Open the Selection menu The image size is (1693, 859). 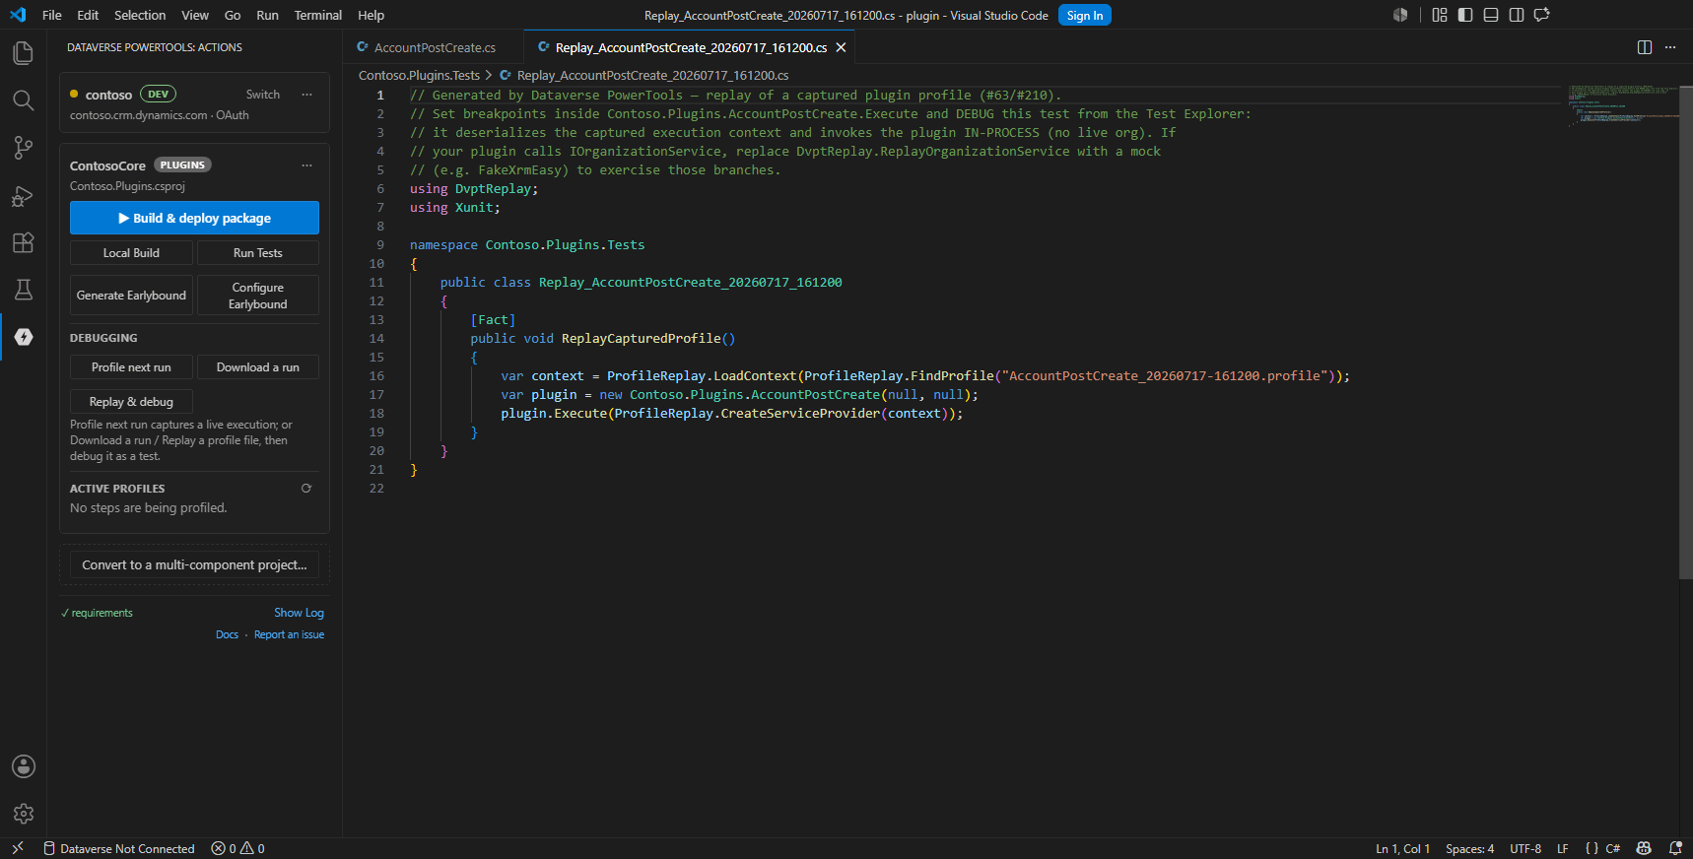click(x=140, y=15)
